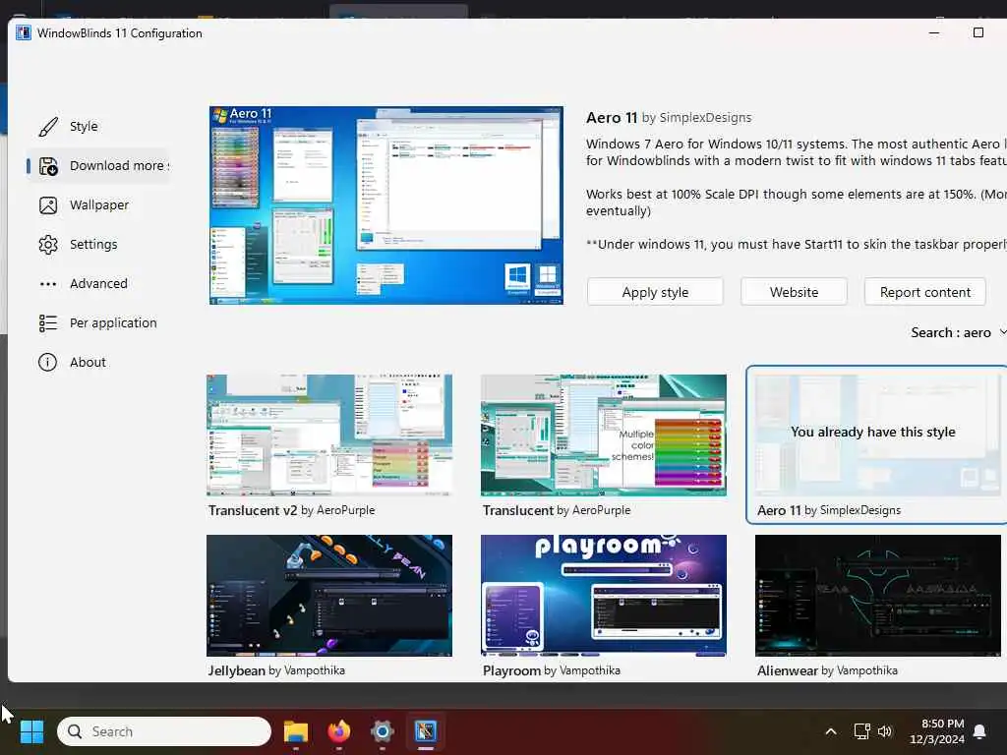Choose the Jellybean style thumbnail

329,596
